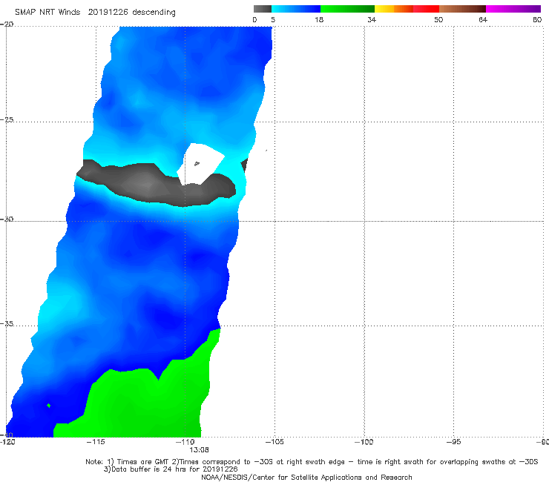Click the -110 longitude axis label
Screen dimensions: 549x482
185,442
